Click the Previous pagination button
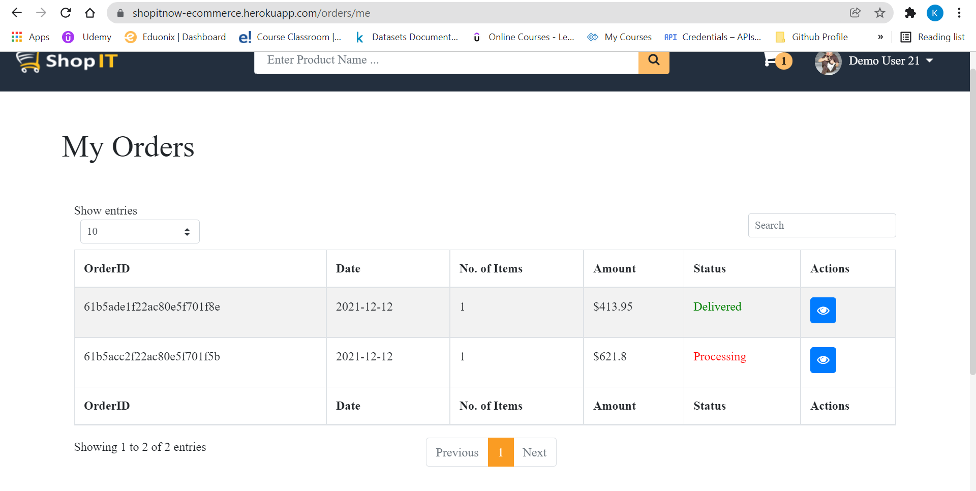This screenshot has height=491, width=976. [x=456, y=452]
